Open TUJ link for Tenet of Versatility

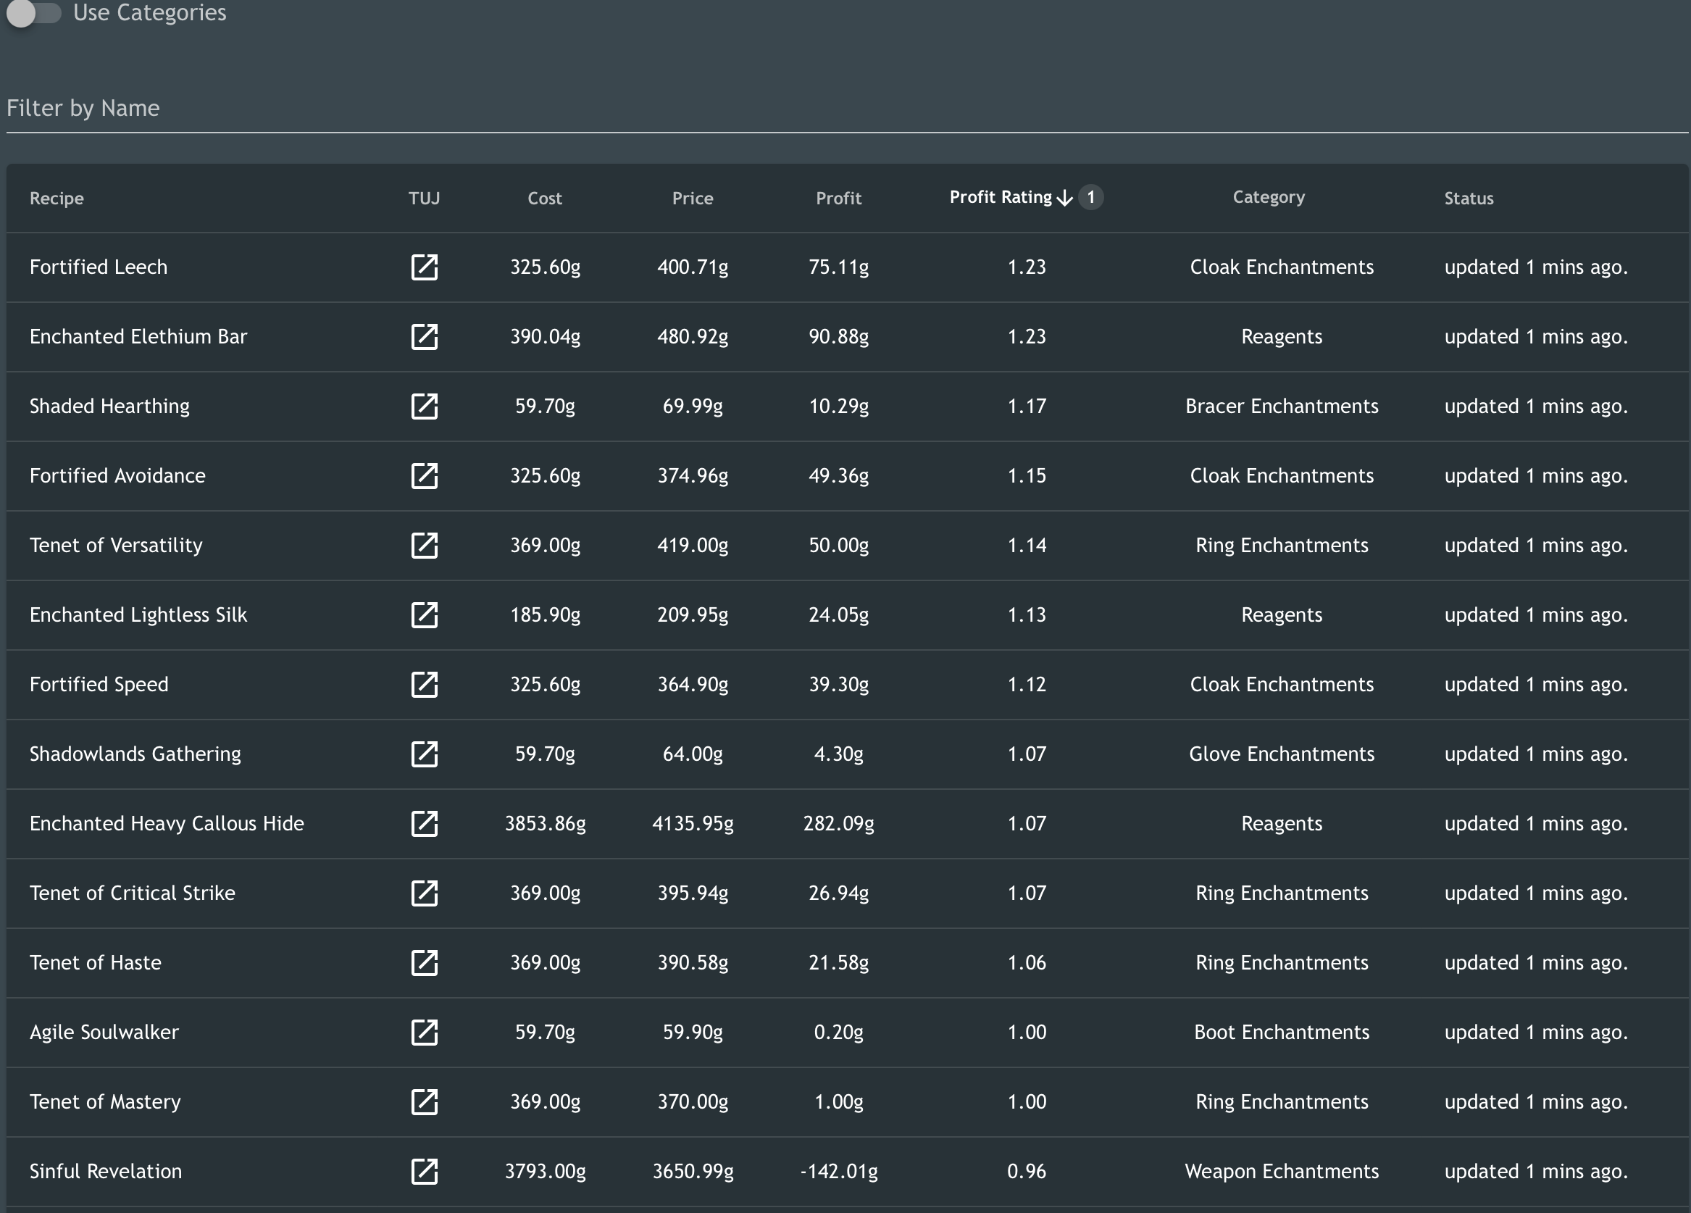(x=425, y=545)
